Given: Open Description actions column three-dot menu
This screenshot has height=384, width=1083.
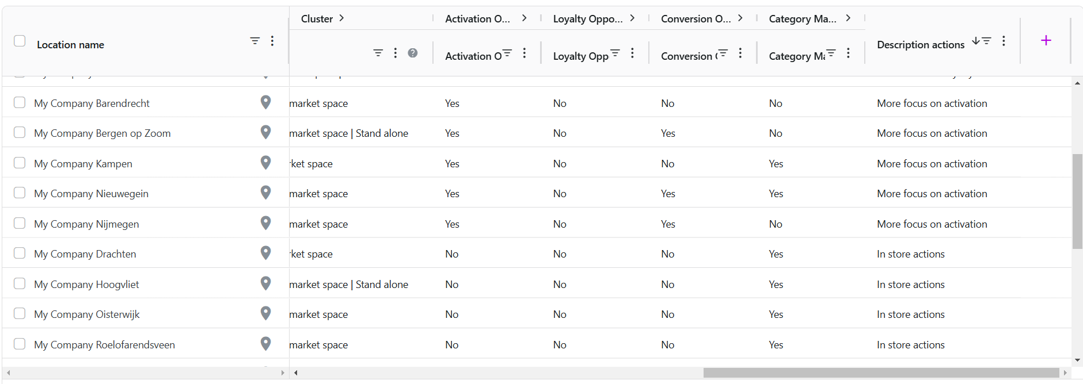Looking at the screenshot, I should click(x=1004, y=41).
